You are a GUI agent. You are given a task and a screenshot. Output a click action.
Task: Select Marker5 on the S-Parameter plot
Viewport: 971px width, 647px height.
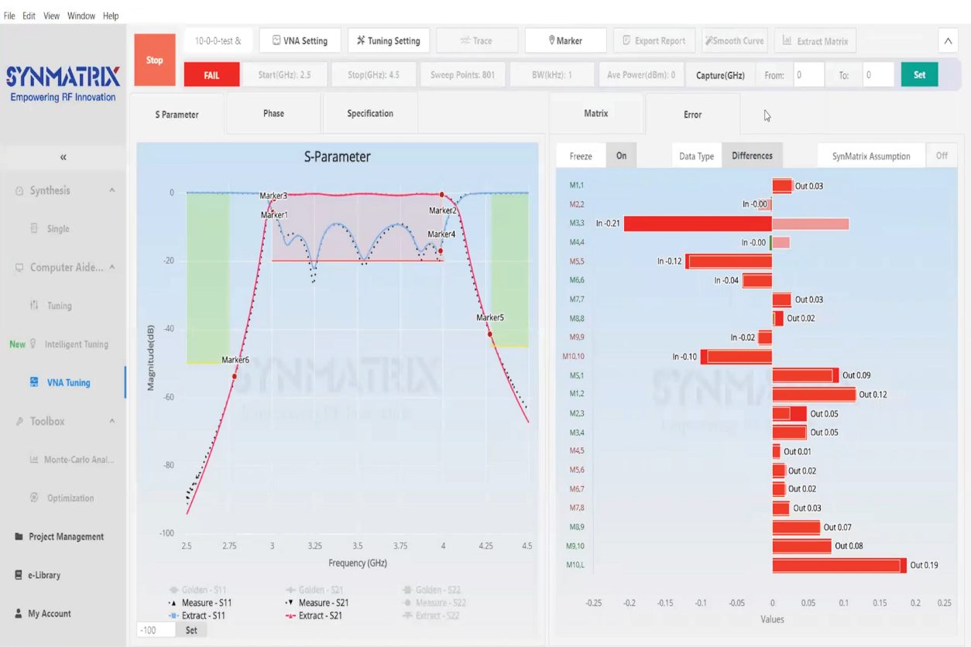click(x=490, y=334)
